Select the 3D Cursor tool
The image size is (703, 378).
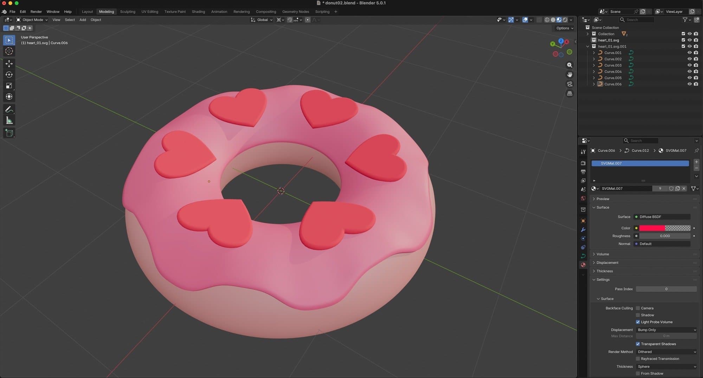9,51
